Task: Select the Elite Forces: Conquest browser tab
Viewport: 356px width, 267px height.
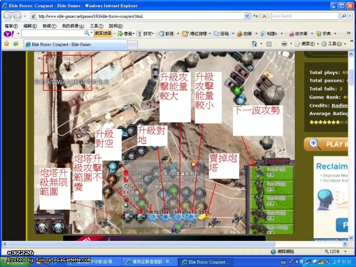Action: (x=76, y=44)
